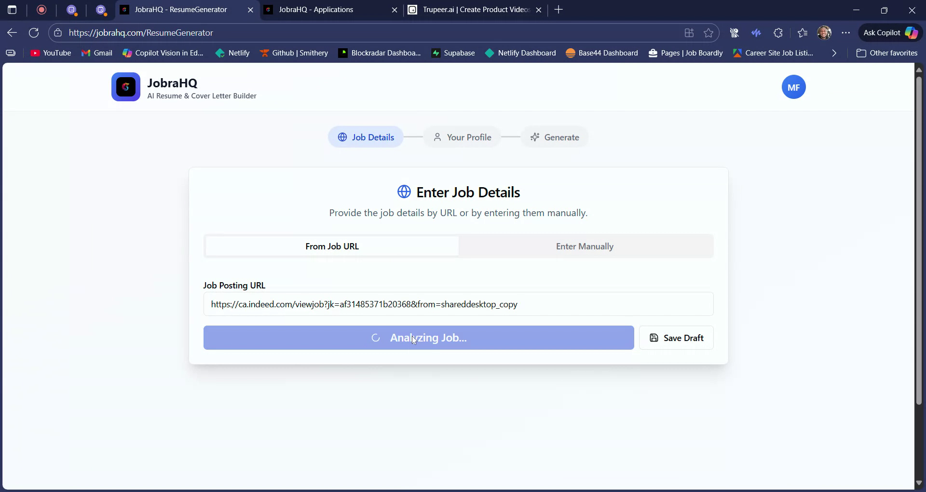This screenshot has height=492, width=926.
Task: Open the tab search panel icon
Action: click(x=12, y=10)
